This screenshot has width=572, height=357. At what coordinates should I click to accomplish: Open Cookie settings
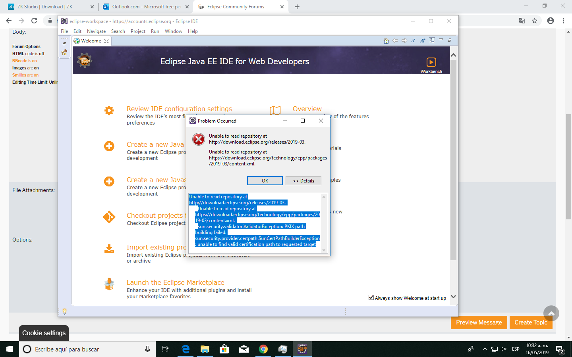pos(44,333)
